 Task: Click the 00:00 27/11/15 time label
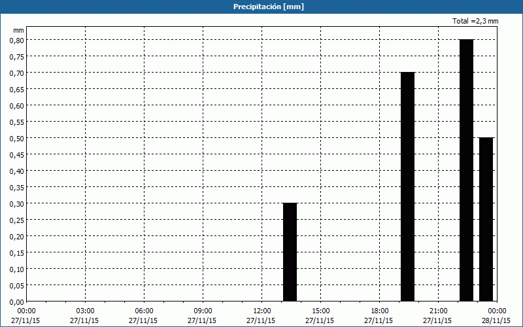pyautogui.click(x=25, y=316)
